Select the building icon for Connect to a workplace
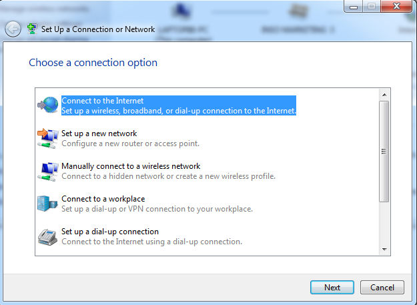417x305 pixels. pyautogui.click(x=47, y=204)
